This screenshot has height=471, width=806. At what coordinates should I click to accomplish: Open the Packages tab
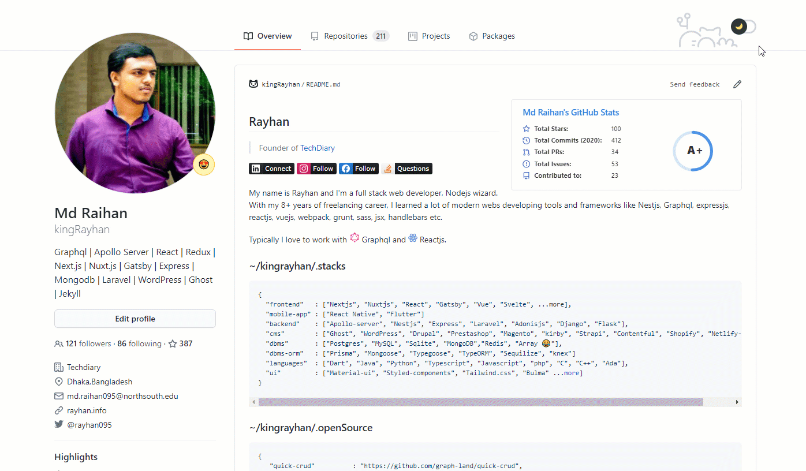coord(492,36)
